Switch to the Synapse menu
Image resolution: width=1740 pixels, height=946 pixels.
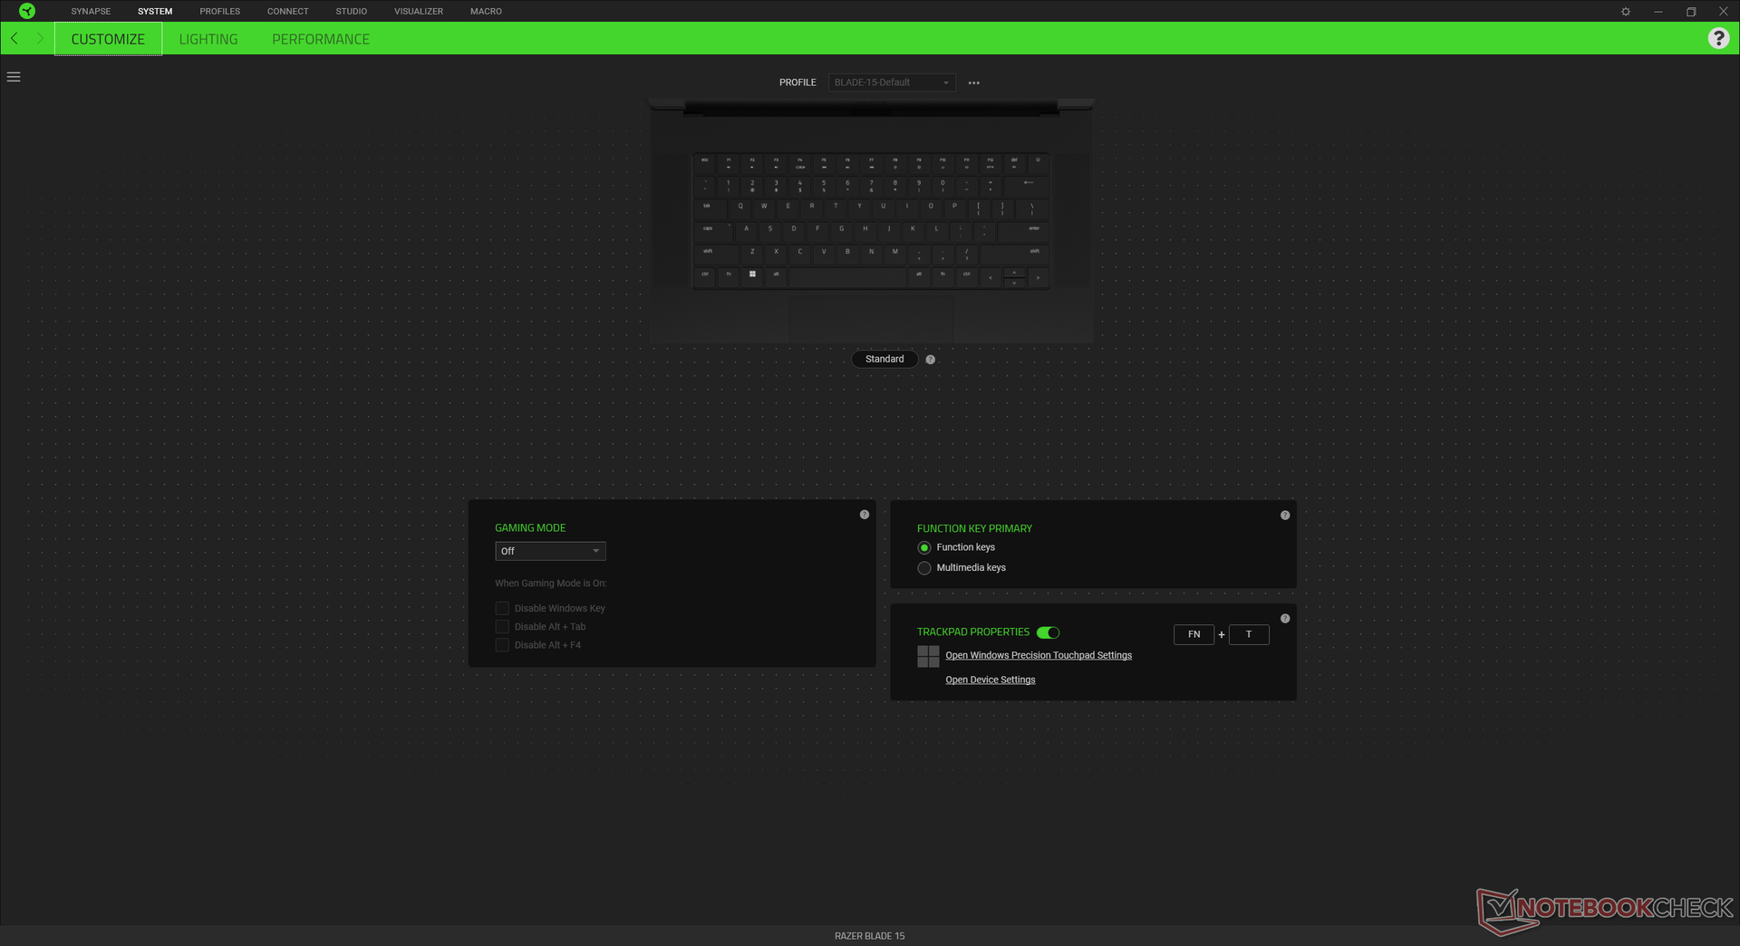point(91,11)
